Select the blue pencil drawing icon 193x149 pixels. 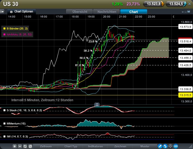point(160,146)
